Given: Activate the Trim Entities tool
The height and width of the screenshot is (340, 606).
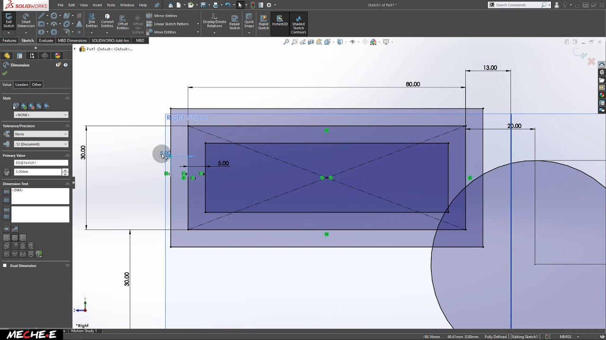Looking at the screenshot, I should 92,21.
